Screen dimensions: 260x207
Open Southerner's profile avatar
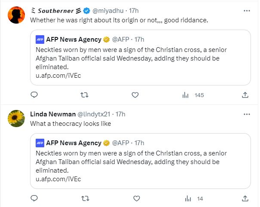tap(16, 15)
